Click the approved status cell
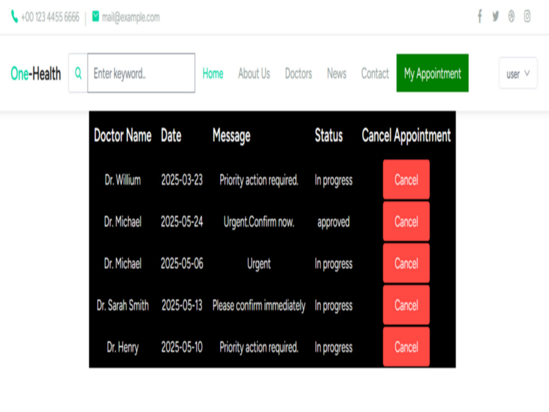Screen dimensions: 549x412 point(333,222)
